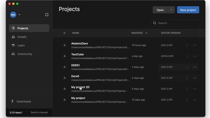Open more options for 10-days-old My project
The width and height of the screenshot is (210, 118).
point(195,100)
